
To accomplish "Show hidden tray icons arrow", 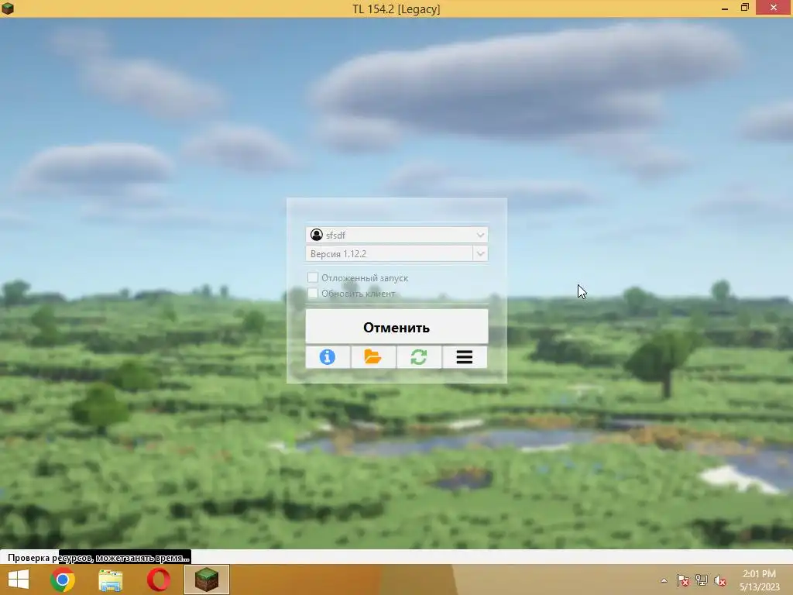I will (x=664, y=580).
